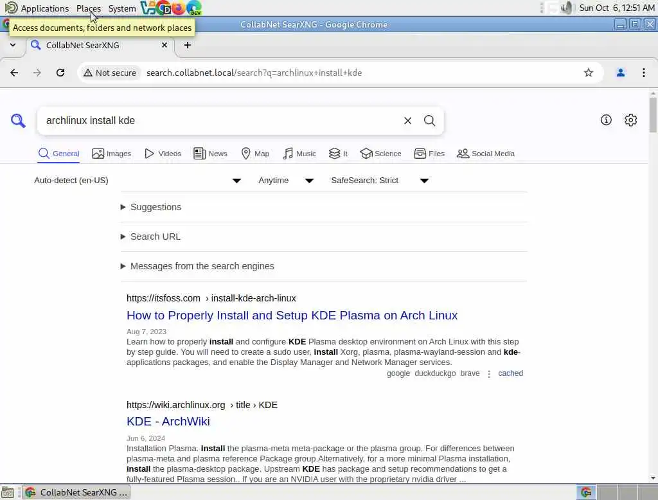Launch Edge Dev from the top panel
The width and height of the screenshot is (658, 500).
pos(194,8)
